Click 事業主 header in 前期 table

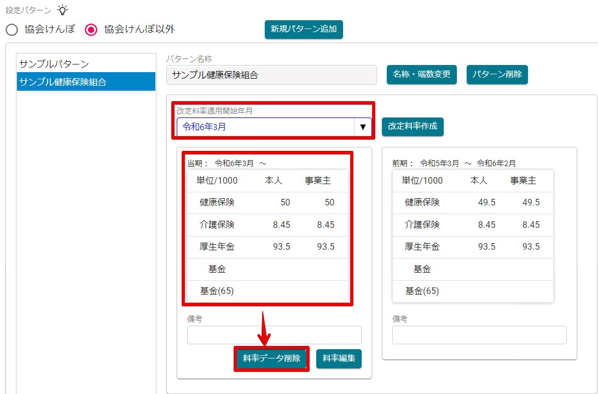coord(523,181)
